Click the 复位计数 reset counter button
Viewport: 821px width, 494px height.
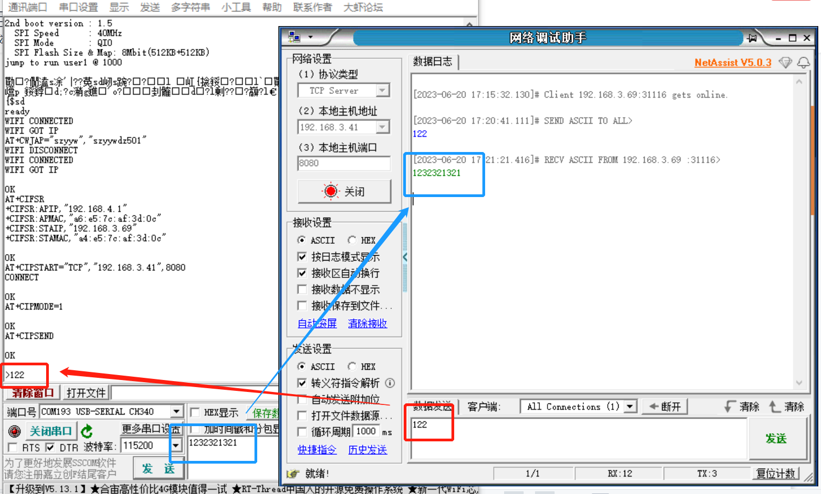pos(776,473)
